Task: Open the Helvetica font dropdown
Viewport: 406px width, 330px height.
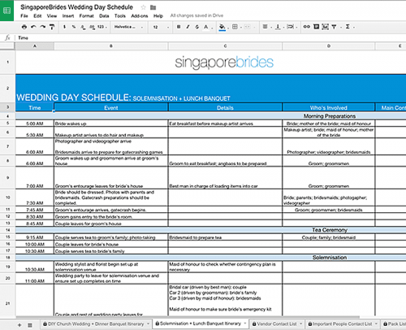Action: click(x=128, y=27)
